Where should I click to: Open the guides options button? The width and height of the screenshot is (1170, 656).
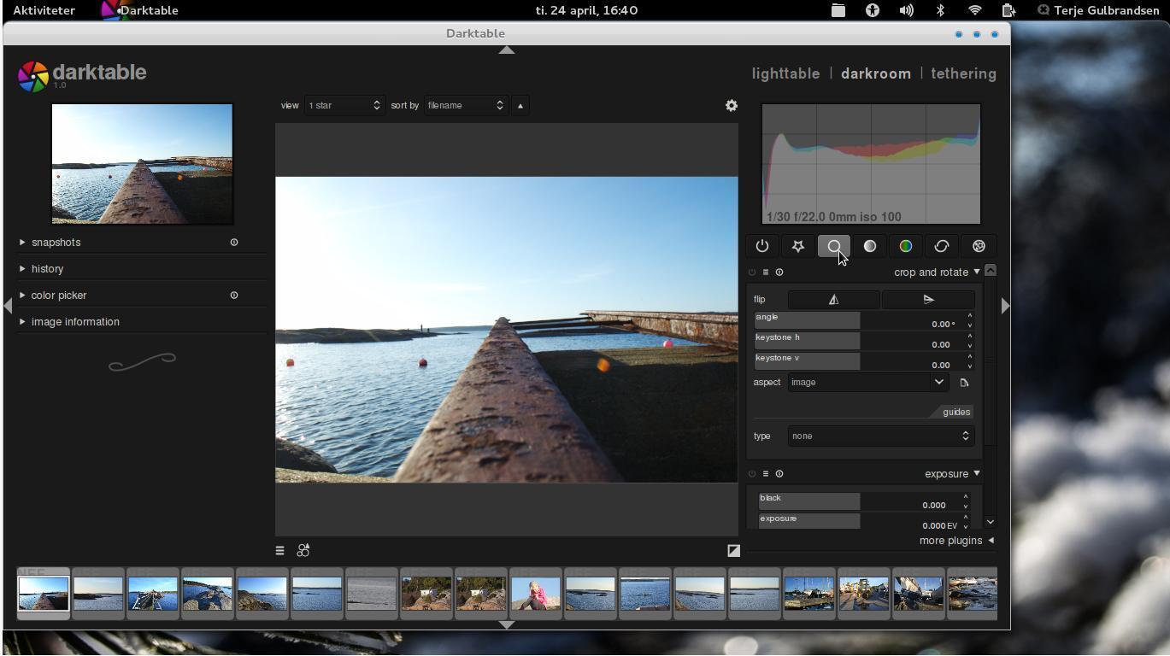click(955, 412)
